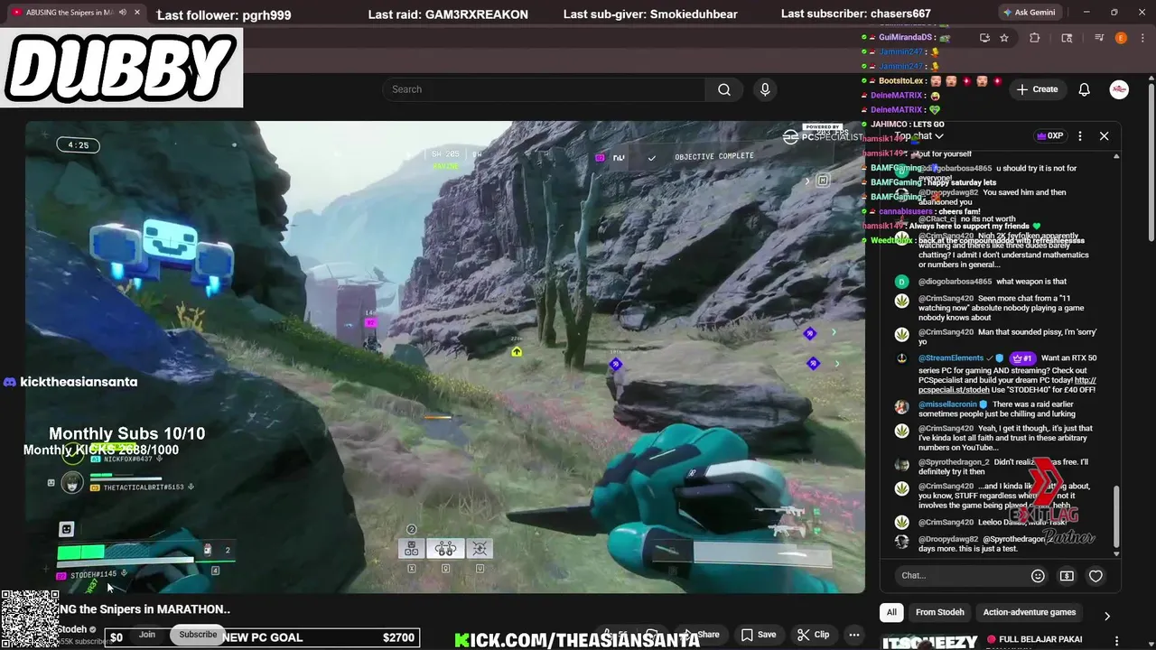
Task: Start voice search with microphone icon
Action: (x=765, y=89)
